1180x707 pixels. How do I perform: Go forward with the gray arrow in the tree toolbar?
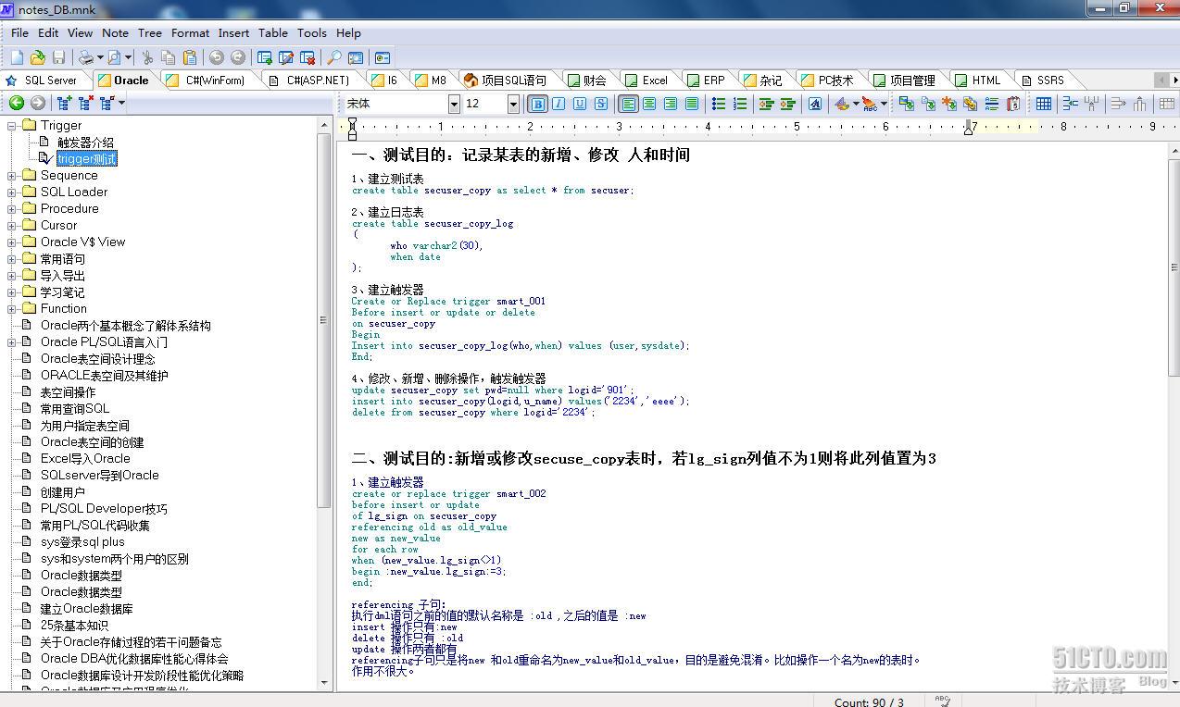coord(38,103)
